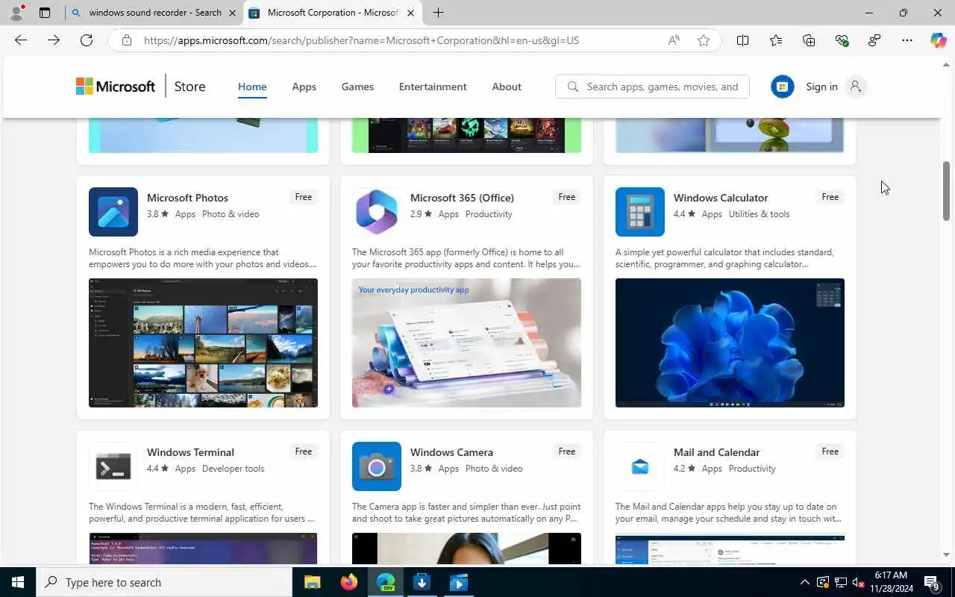Close the Microsoft Corporation tab
Image resolution: width=955 pixels, height=597 pixels.
coord(410,13)
